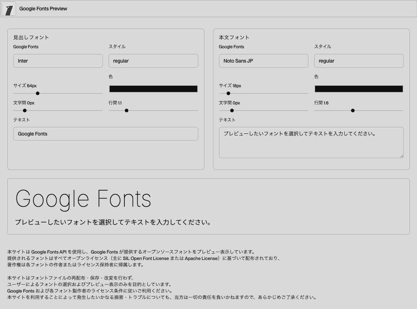Click the 行間 1.6 label
The height and width of the screenshot is (309, 417).
click(x=321, y=103)
